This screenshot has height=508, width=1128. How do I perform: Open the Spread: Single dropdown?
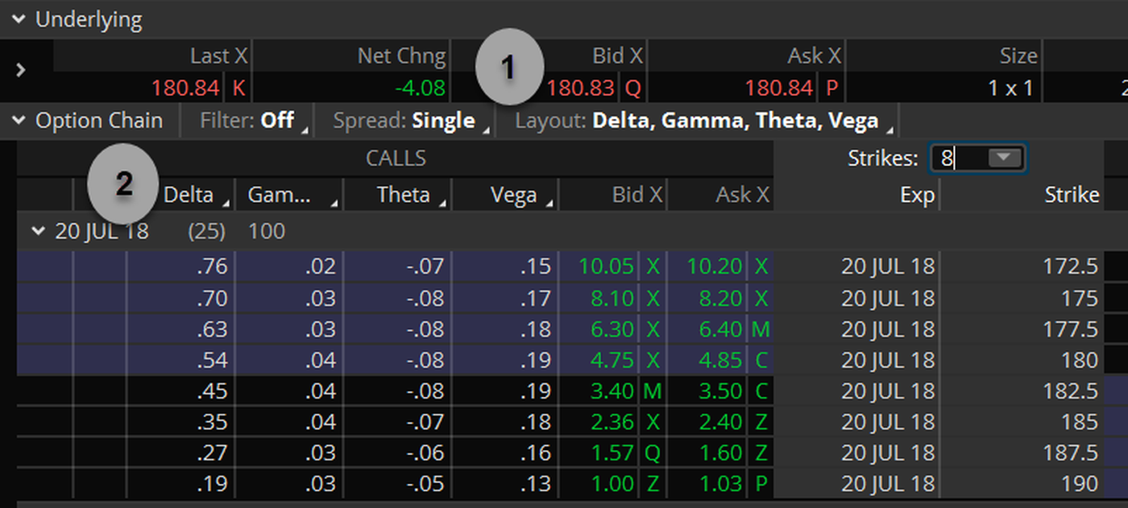(x=411, y=121)
